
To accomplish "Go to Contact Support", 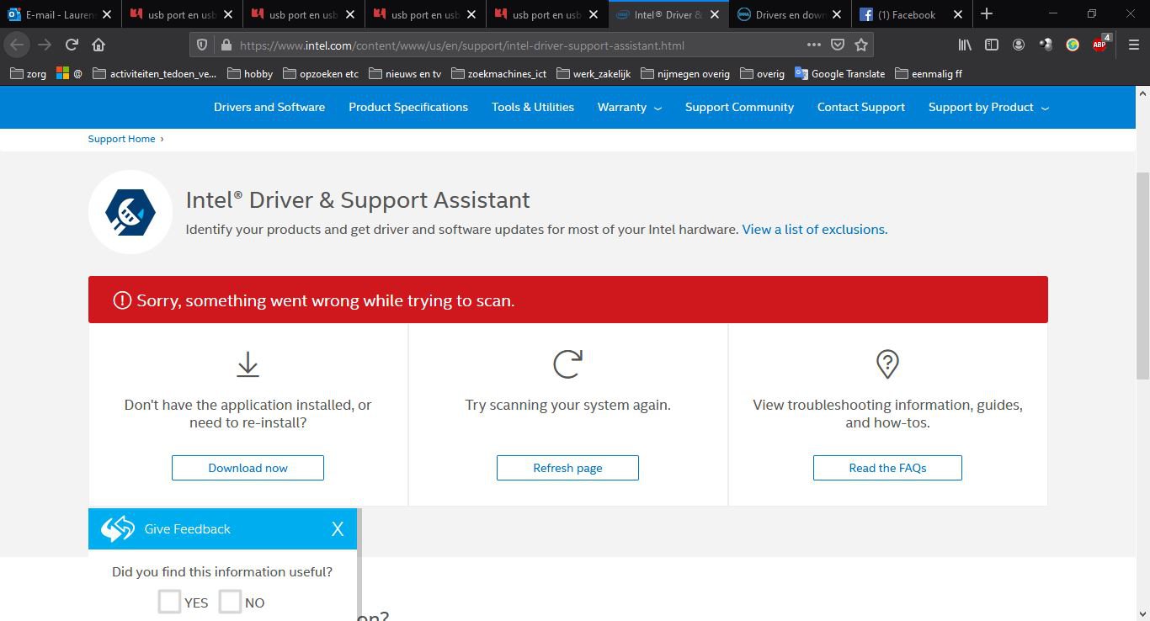I will (861, 107).
